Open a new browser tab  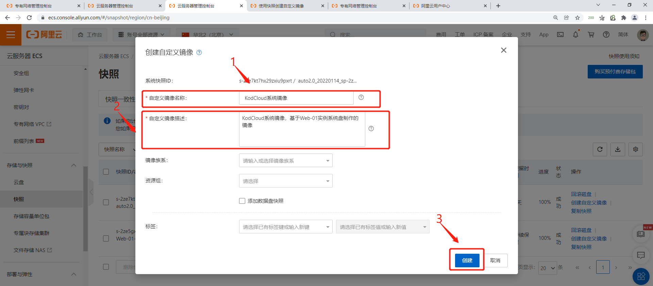pyautogui.click(x=498, y=6)
